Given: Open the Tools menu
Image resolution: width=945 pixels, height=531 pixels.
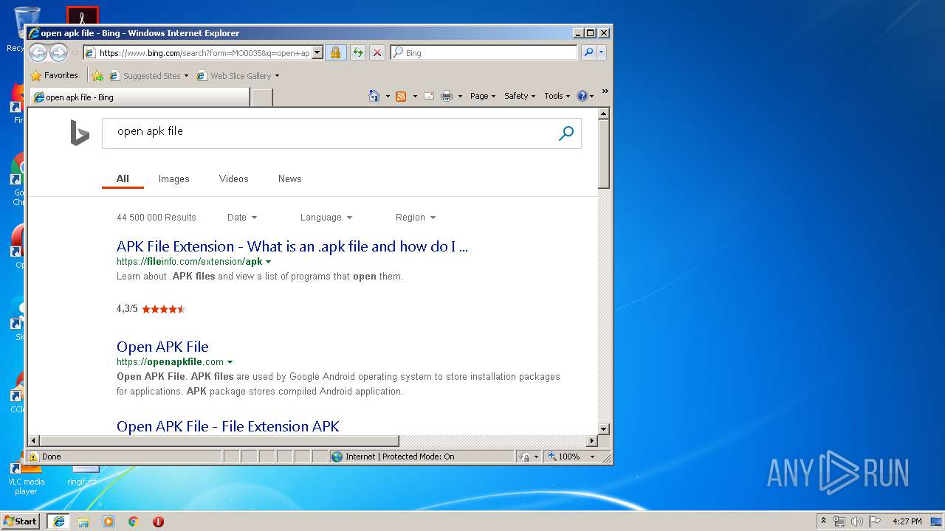Looking at the screenshot, I should (x=557, y=96).
